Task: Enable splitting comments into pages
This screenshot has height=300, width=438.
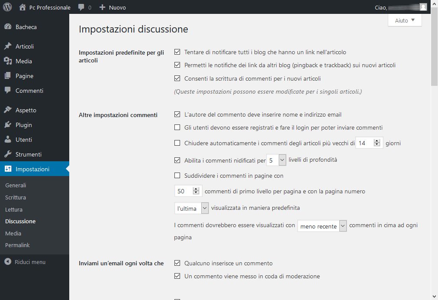Action: click(177, 176)
